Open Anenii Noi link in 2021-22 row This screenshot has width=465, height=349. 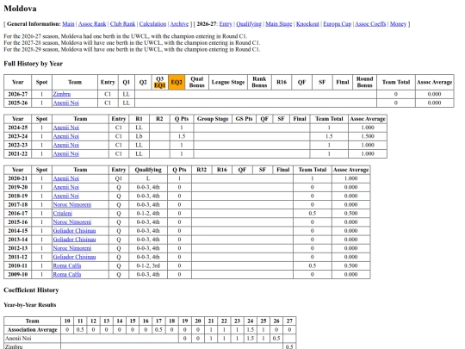click(65, 153)
